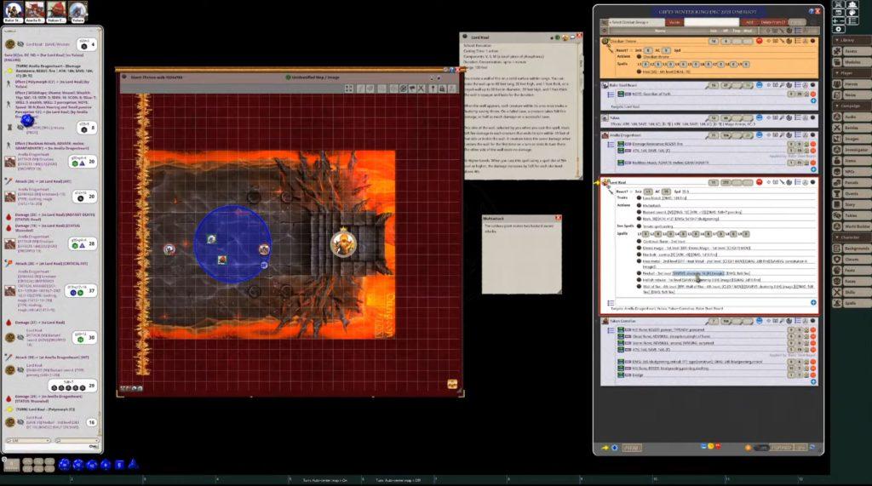Pick the d4 pyramid die
872x486 pixels.
point(133,464)
